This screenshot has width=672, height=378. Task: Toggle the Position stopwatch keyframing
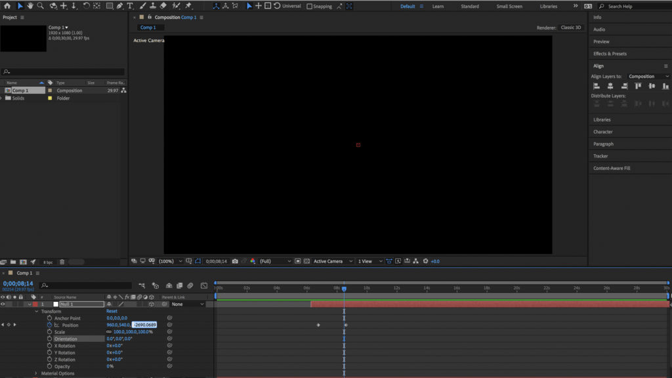(x=49, y=325)
